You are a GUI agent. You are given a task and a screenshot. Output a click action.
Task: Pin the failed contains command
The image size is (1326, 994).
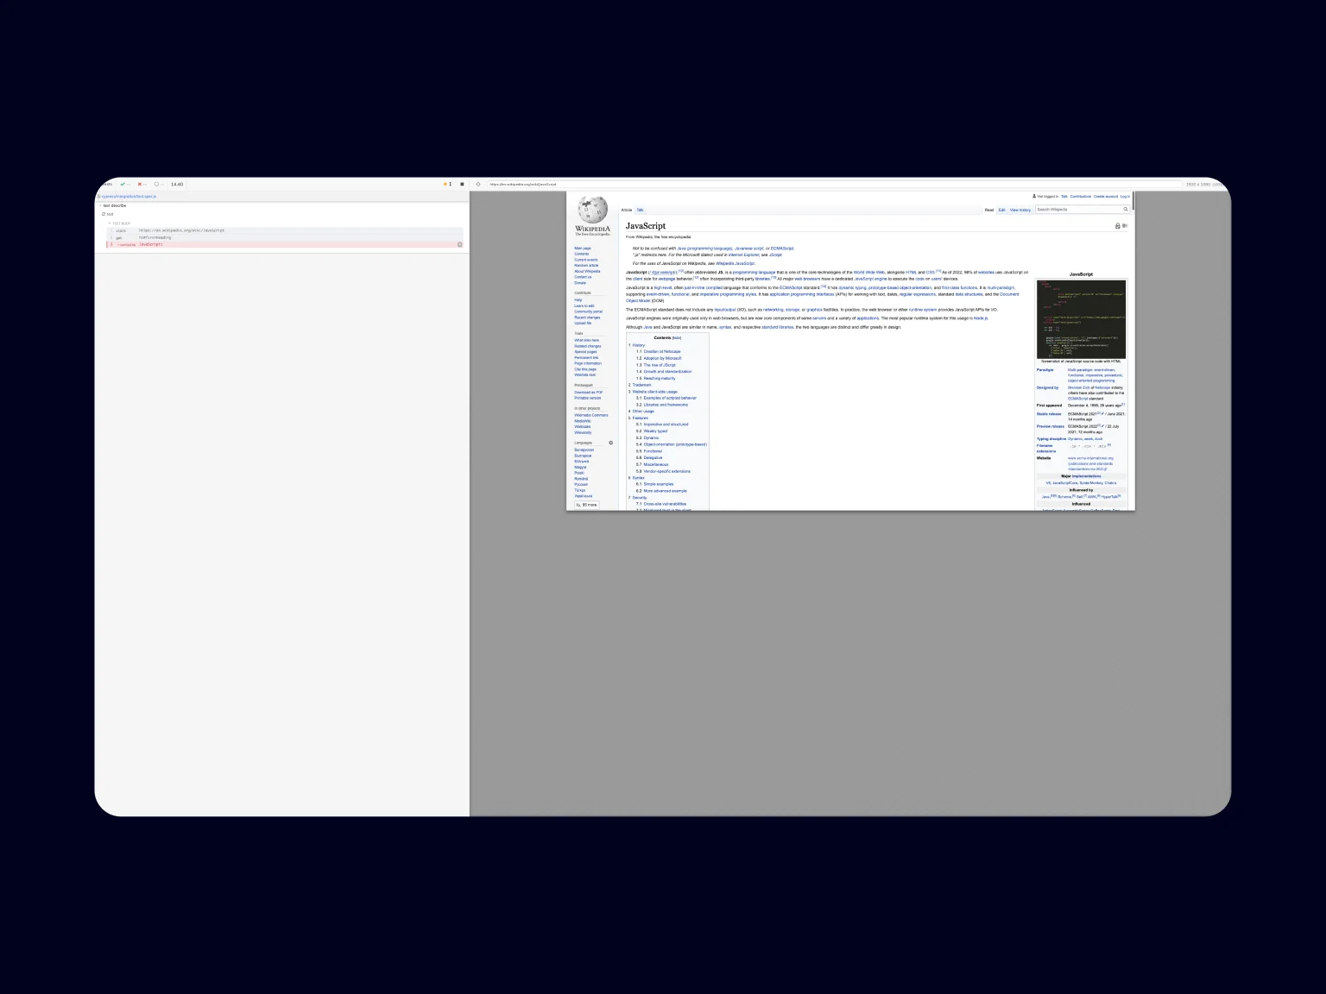(459, 244)
